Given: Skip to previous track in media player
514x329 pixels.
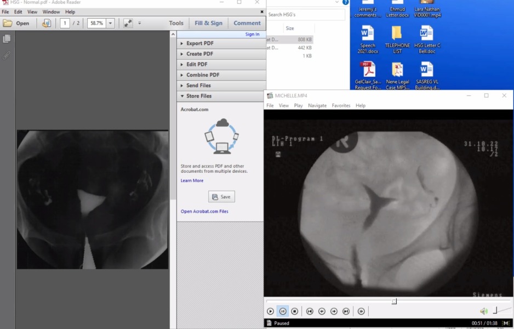Looking at the screenshot, I should pos(310,311).
